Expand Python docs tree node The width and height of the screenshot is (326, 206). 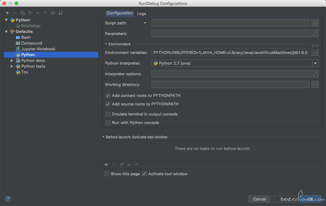(x=12, y=61)
